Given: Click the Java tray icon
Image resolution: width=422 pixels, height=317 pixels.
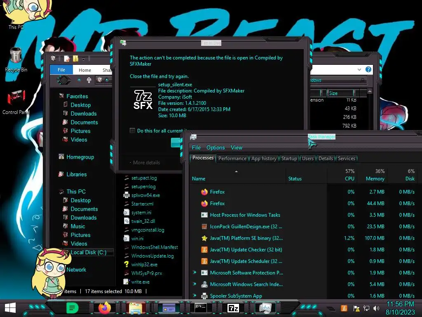Looking at the screenshot, I should [344, 308].
